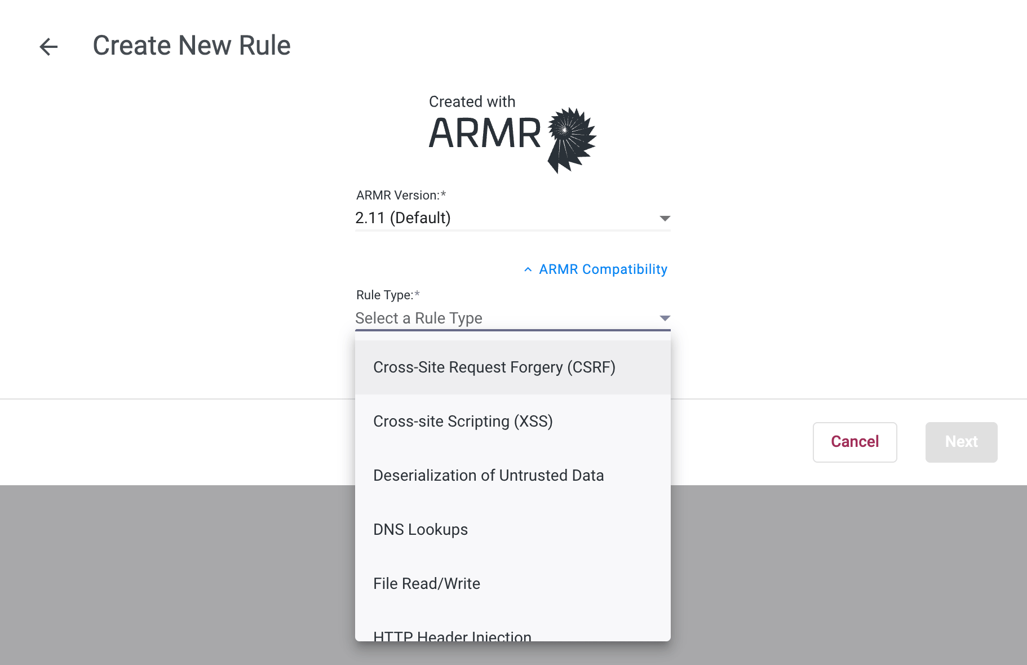Click the Select a Rule Type field

(512, 318)
